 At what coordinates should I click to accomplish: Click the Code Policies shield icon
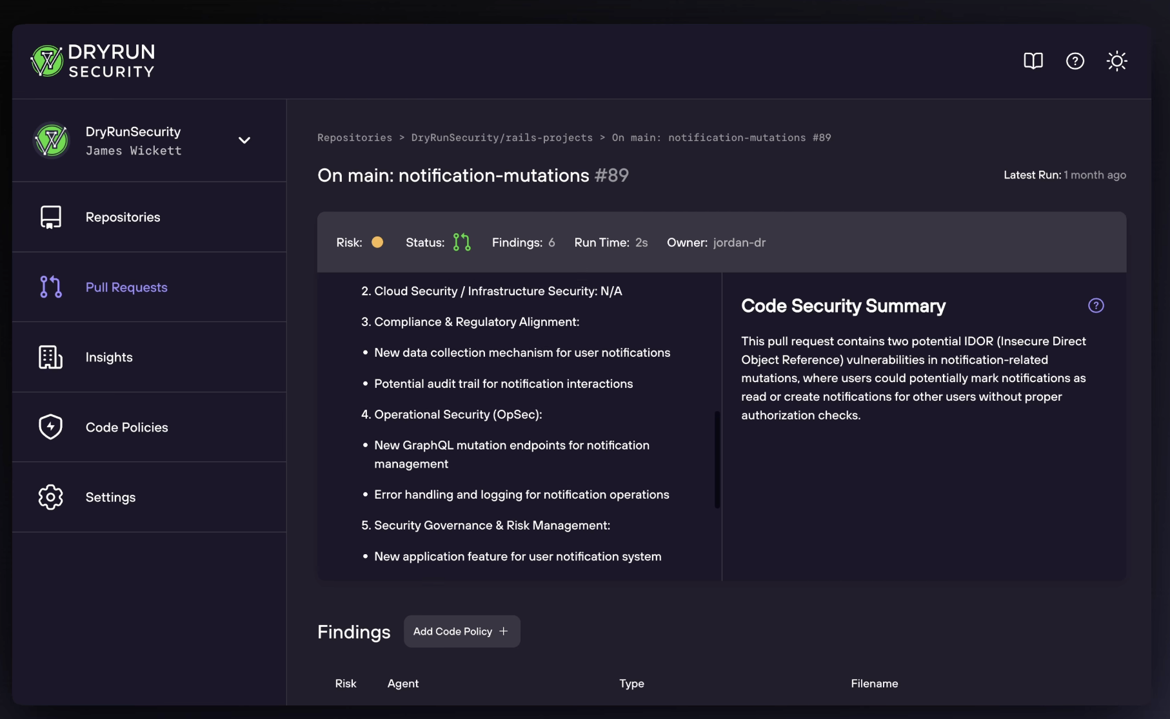click(51, 427)
